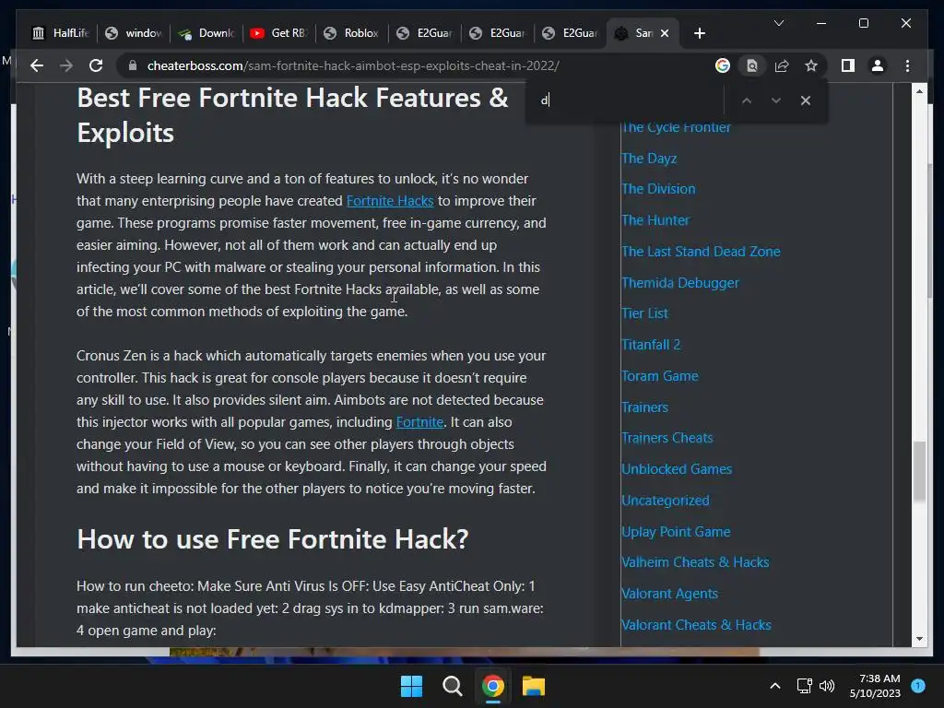Screen dimensions: 944x708
Task: Open Themida Debugger category
Action: click(679, 283)
